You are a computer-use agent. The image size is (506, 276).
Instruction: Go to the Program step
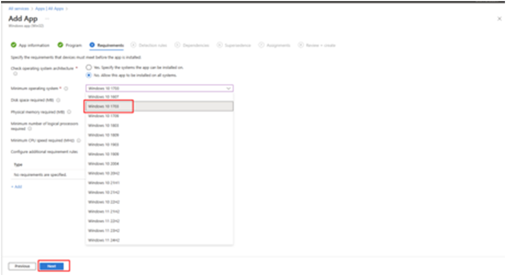(x=70, y=45)
